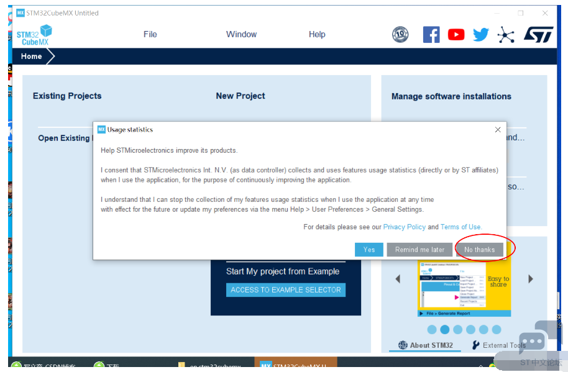Click ACCESS TO EXAMPLE SELECTOR button
568x372 pixels.
(285, 290)
